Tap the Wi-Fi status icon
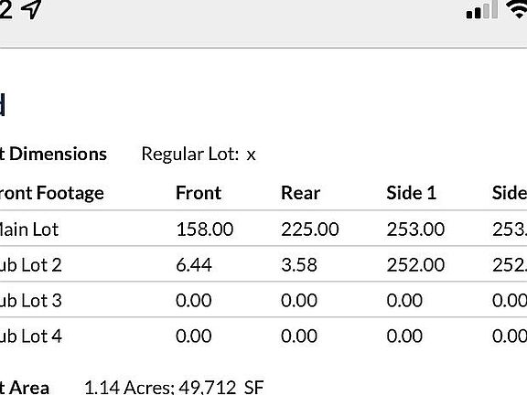527x395 pixels. coord(518,9)
